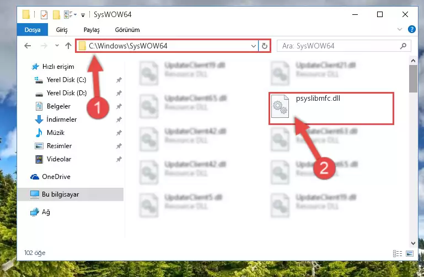Switch to Details view icon
The width and height of the screenshot is (424, 277).
pyautogui.click(x=397, y=253)
